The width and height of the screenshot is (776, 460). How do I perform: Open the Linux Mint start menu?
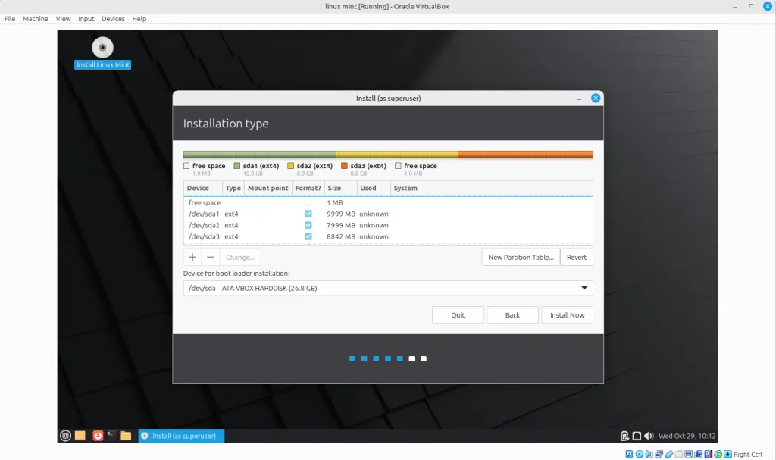(66, 436)
